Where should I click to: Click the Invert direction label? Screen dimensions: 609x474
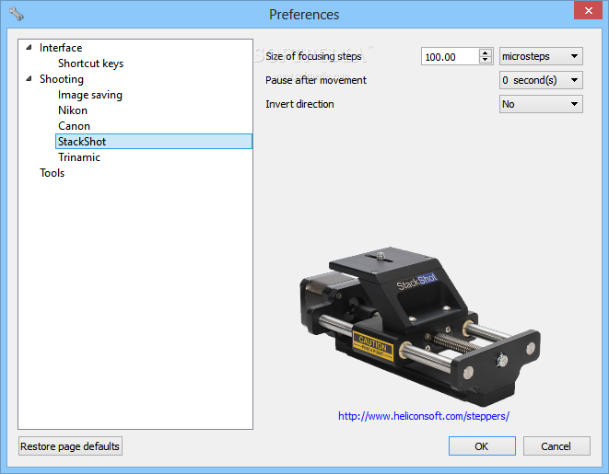[299, 104]
